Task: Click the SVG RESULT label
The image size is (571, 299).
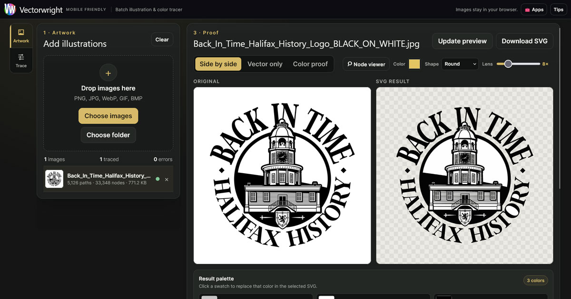Action: pos(393,81)
